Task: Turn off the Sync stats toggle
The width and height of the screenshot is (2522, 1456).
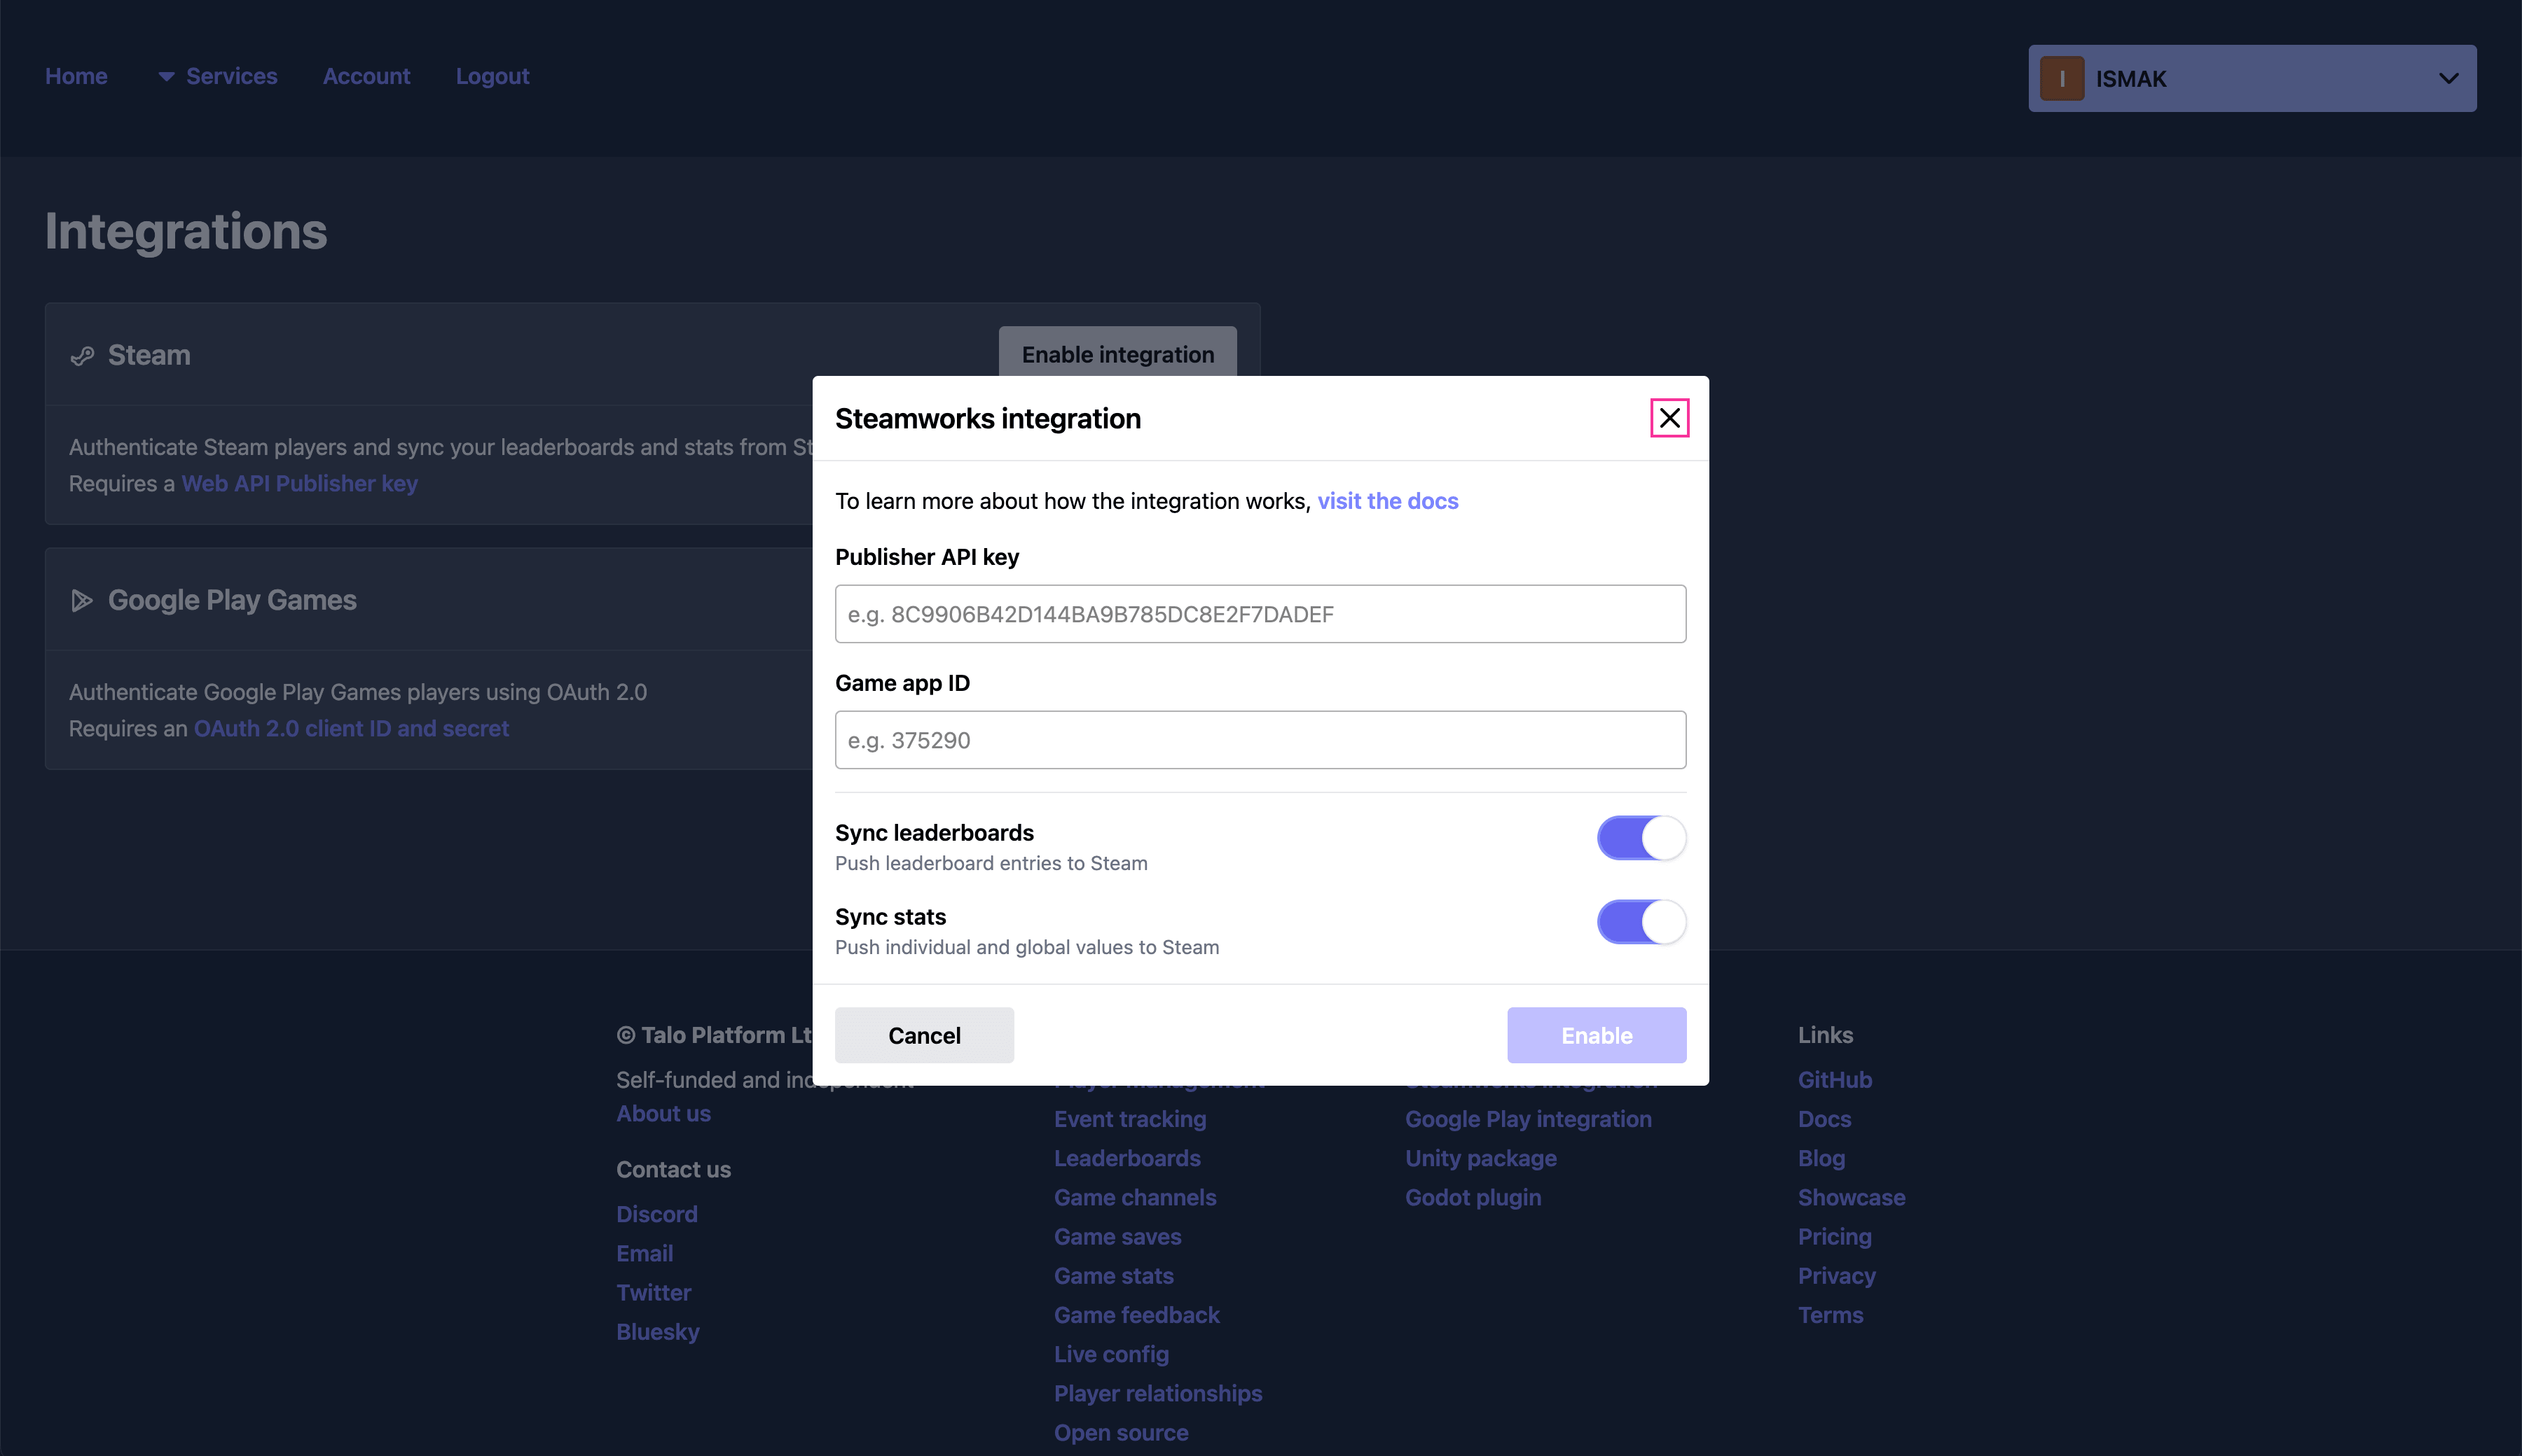Action: tap(1640, 922)
